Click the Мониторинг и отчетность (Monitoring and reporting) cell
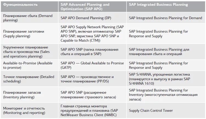Image resolution: width=206 pixels, height=119 pixels. [x=29, y=110]
